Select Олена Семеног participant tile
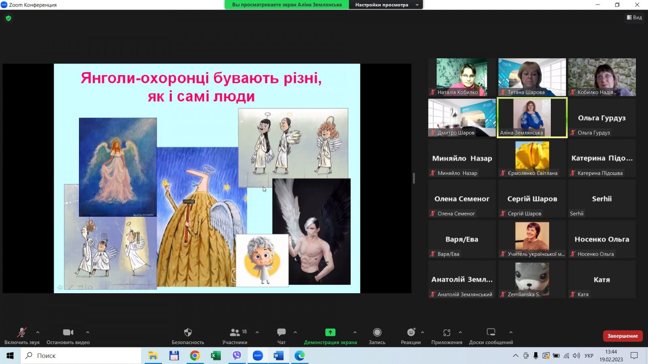 point(462,198)
